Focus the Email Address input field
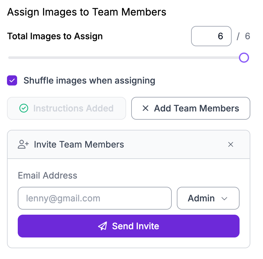 tap(95, 198)
